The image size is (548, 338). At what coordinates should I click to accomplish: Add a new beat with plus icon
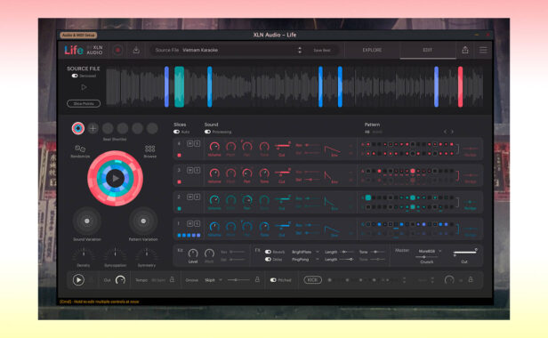coord(93,128)
